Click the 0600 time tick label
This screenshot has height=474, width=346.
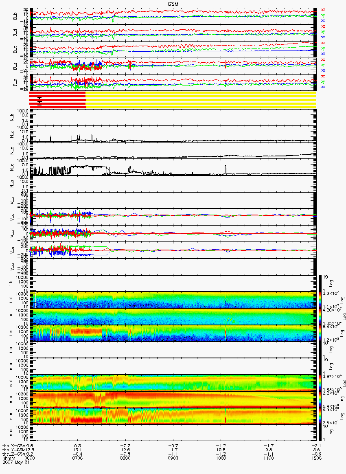point(30,458)
